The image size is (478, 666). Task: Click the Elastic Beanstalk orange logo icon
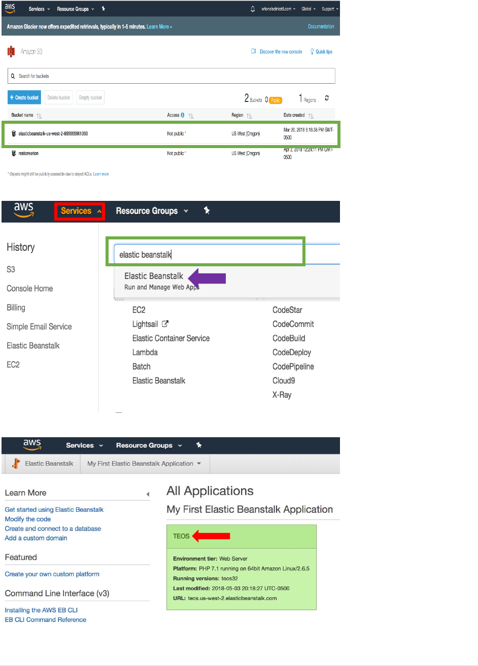point(16,464)
